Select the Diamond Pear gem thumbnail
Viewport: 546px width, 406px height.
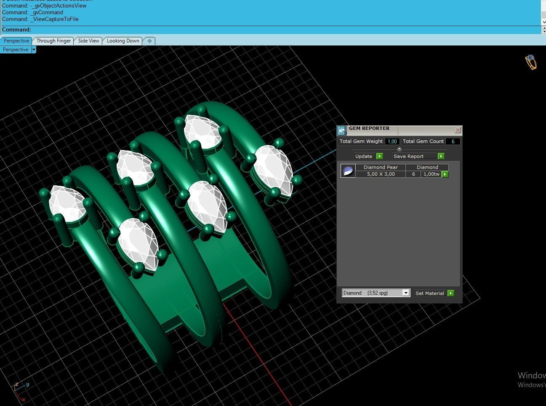click(x=348, y=171)
